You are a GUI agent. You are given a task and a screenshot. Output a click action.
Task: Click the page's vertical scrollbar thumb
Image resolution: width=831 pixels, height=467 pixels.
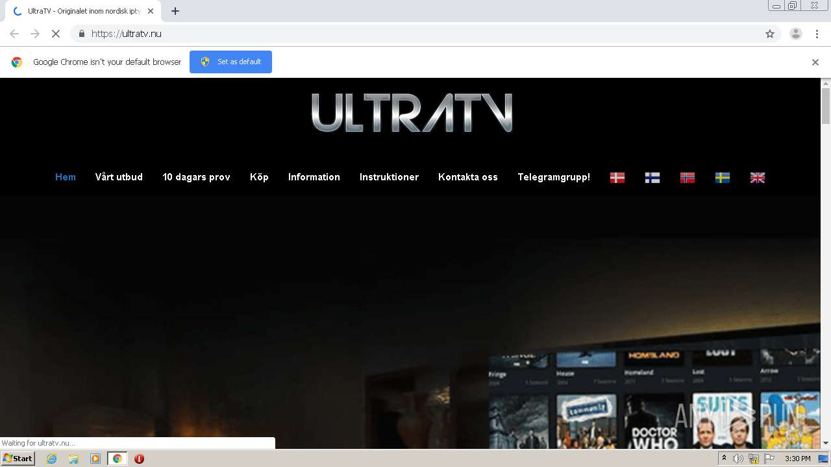coord(826,105)
